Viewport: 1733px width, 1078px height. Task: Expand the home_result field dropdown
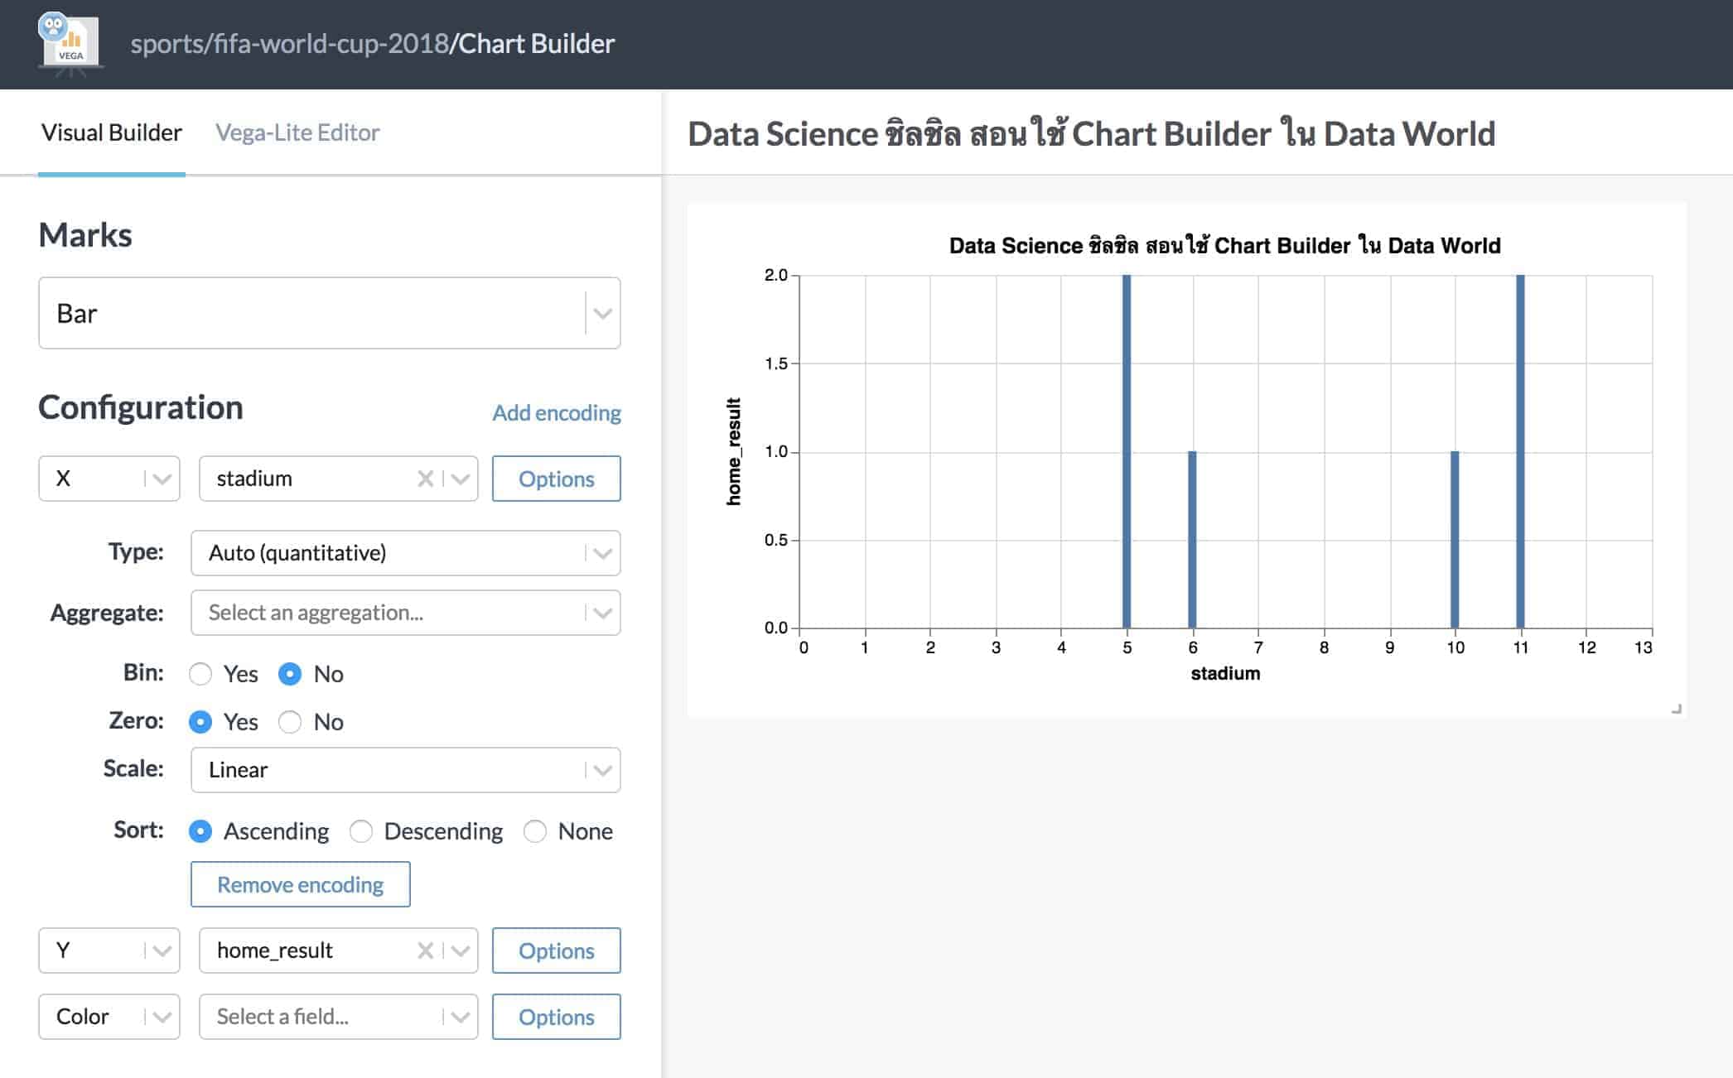pos(461,950)
